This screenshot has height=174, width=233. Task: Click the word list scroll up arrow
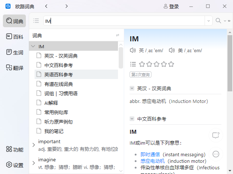(121, 44)
